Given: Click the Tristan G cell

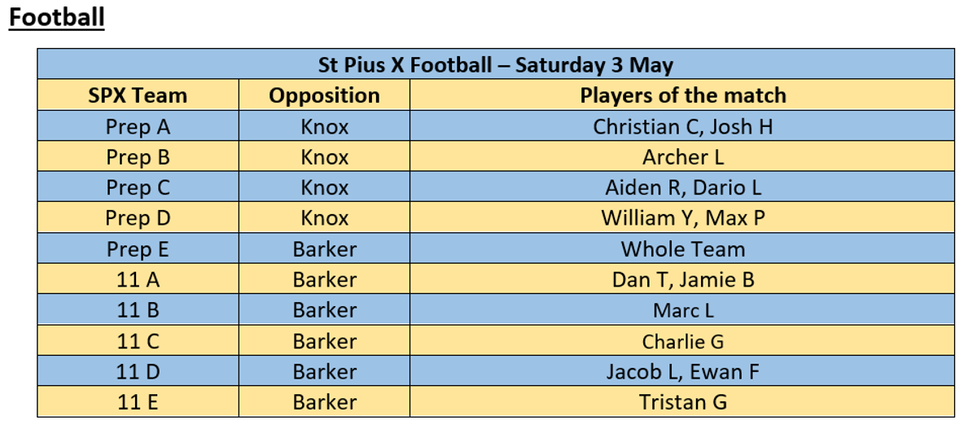Looking at the screenshot, I should (x=682, y=402).
